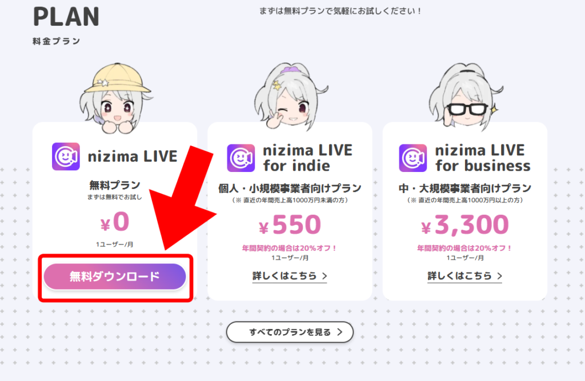
Task: Click the ¥550 price text
Action: pos(290,224)
